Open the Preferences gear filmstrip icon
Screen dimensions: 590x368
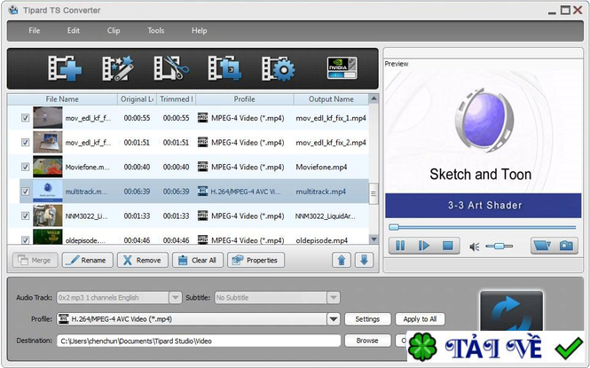pos(279,68)
